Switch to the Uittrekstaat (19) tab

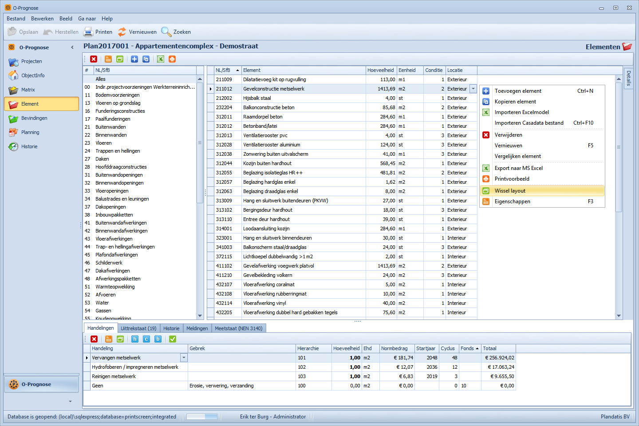coord(138,328)
